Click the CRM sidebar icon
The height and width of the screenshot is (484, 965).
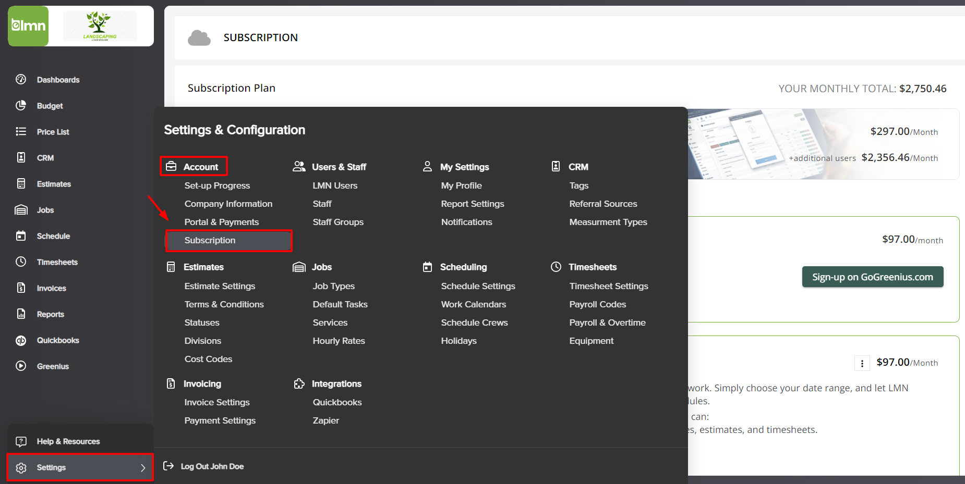[x=21, y=157]
